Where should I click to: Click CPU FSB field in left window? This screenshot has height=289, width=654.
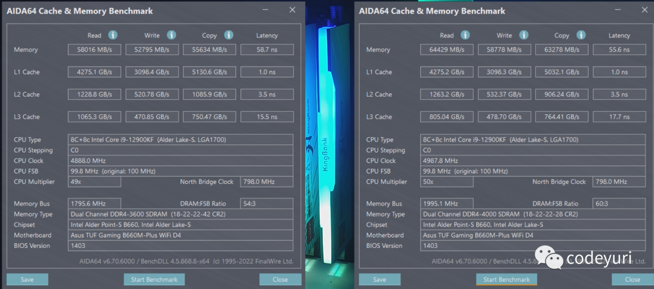pos(180,171)
